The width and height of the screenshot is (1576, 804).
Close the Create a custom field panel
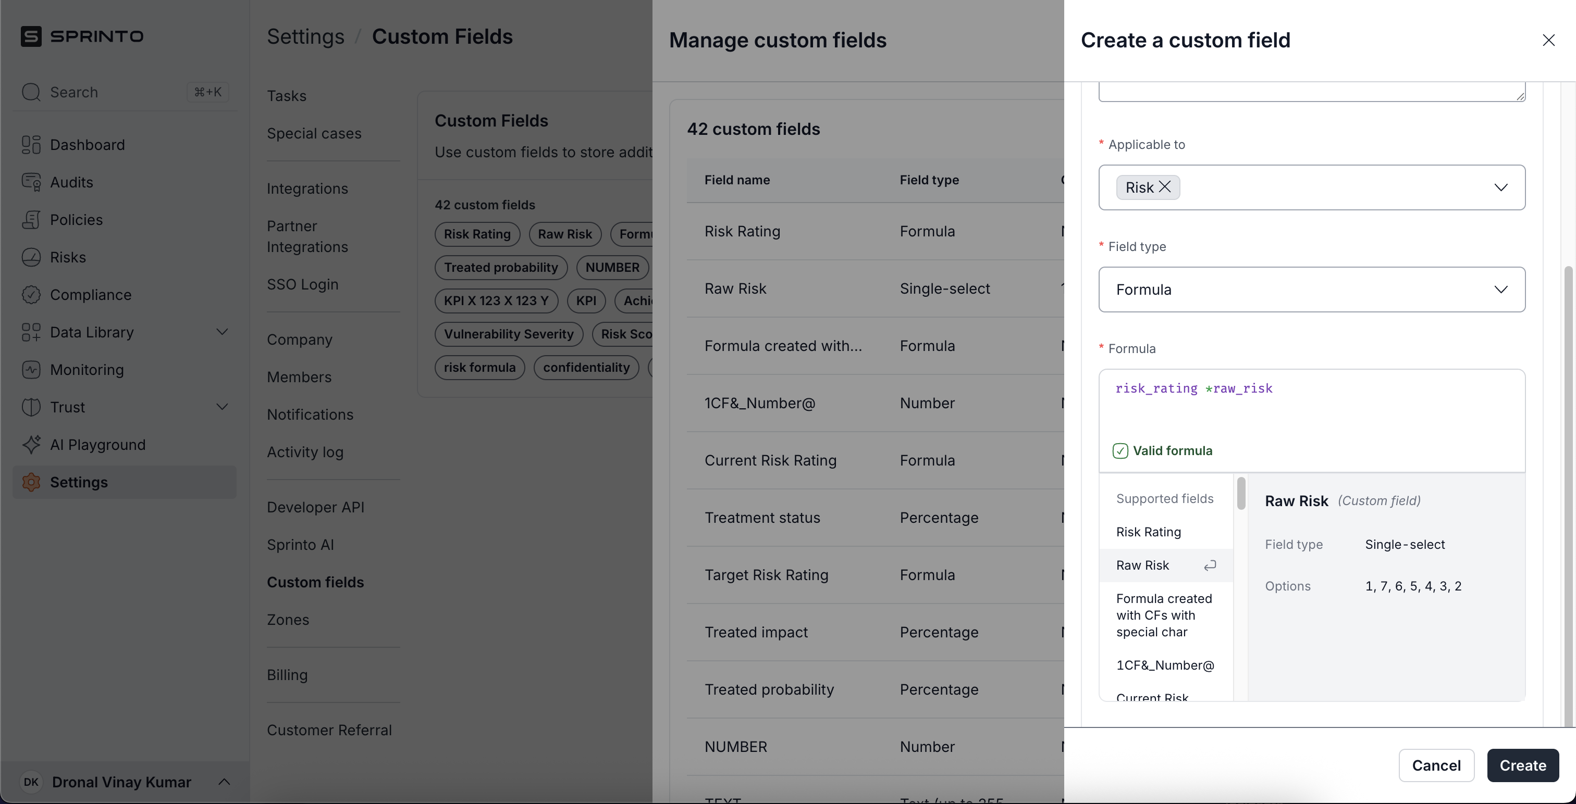pyautogui.click(x=1548, y=40)
